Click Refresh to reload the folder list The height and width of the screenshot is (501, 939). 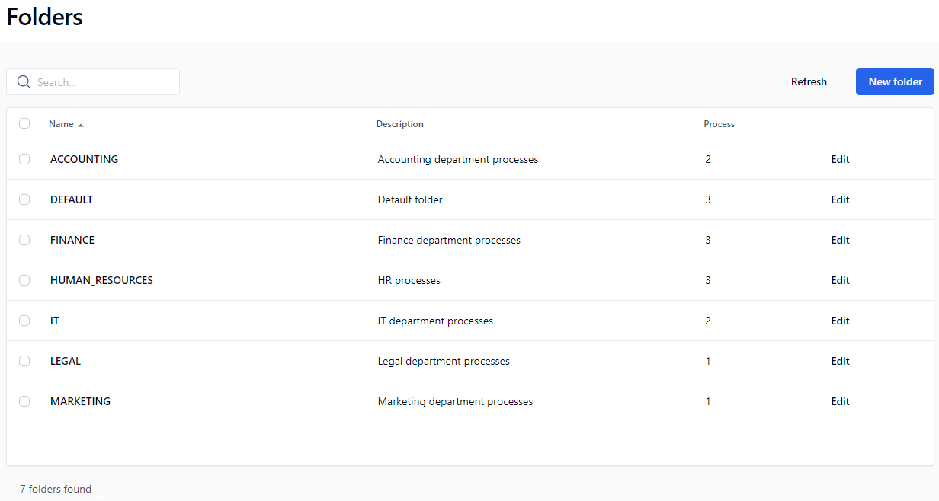click(809, 81)
